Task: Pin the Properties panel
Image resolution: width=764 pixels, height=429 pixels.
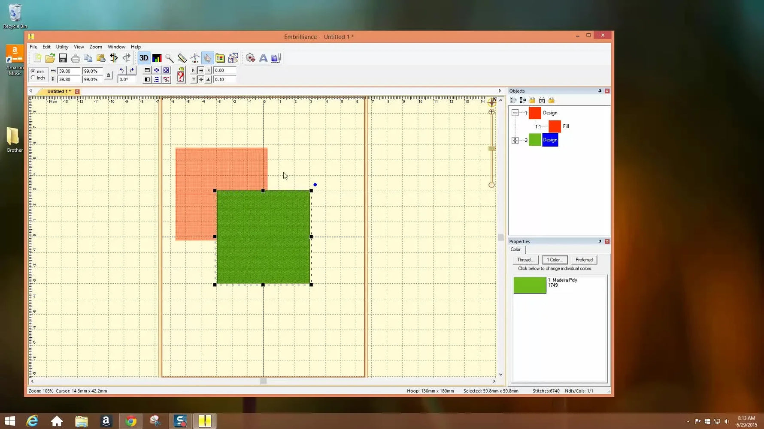Action: pyautogui.click(x=600, y=241)
